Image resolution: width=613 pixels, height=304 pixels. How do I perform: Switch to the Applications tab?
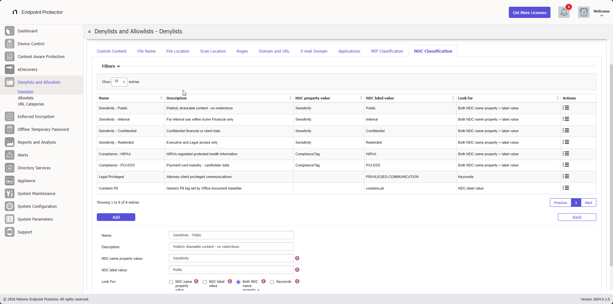click(349, 51)
